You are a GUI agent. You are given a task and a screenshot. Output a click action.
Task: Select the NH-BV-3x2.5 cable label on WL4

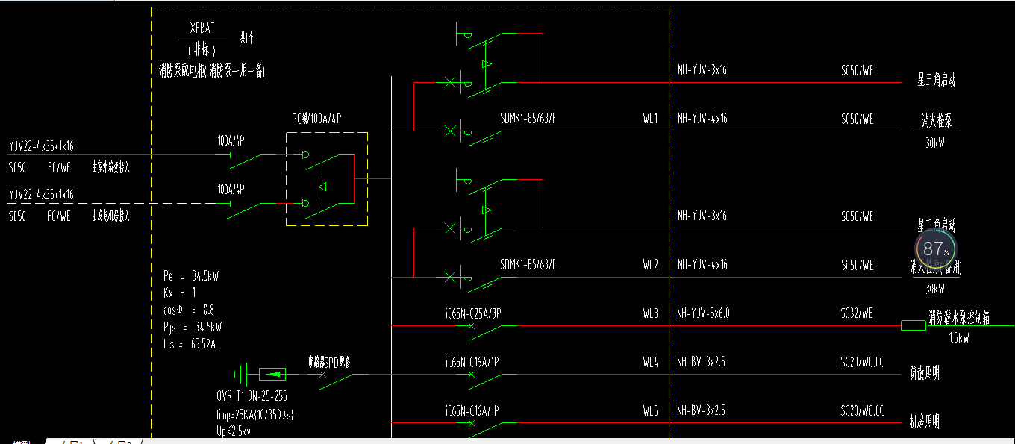tap(702, 362)
